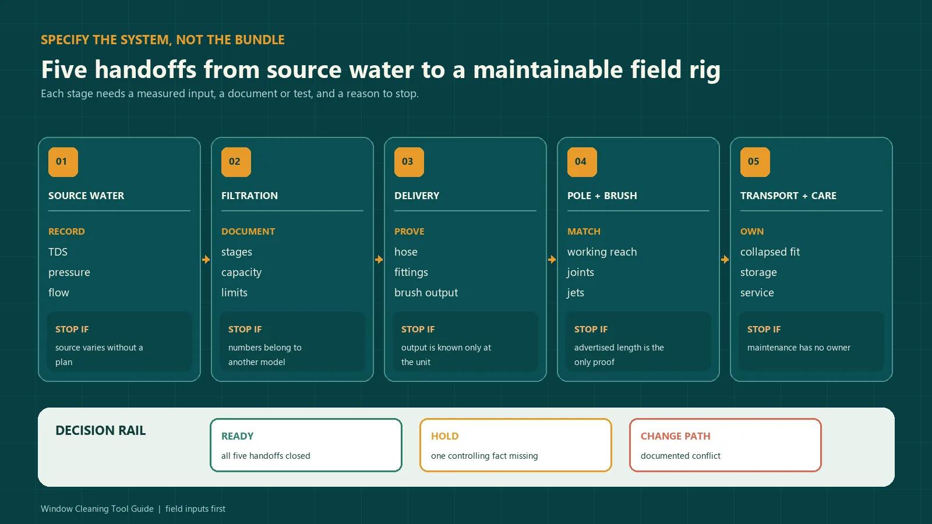Click 'output is known only at the unit' box
The image size is (932, 524).
pos(465,341)
